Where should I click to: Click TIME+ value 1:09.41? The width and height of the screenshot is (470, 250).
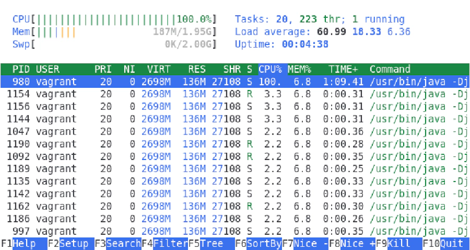(x=343, y=82)
